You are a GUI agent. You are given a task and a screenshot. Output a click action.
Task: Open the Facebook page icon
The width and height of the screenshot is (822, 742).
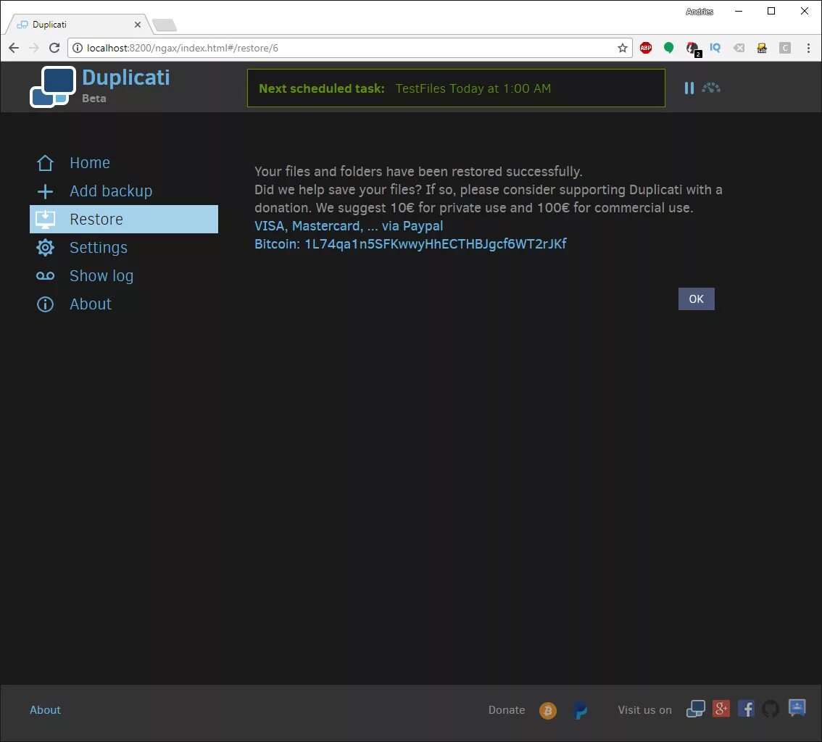[746, 709]
